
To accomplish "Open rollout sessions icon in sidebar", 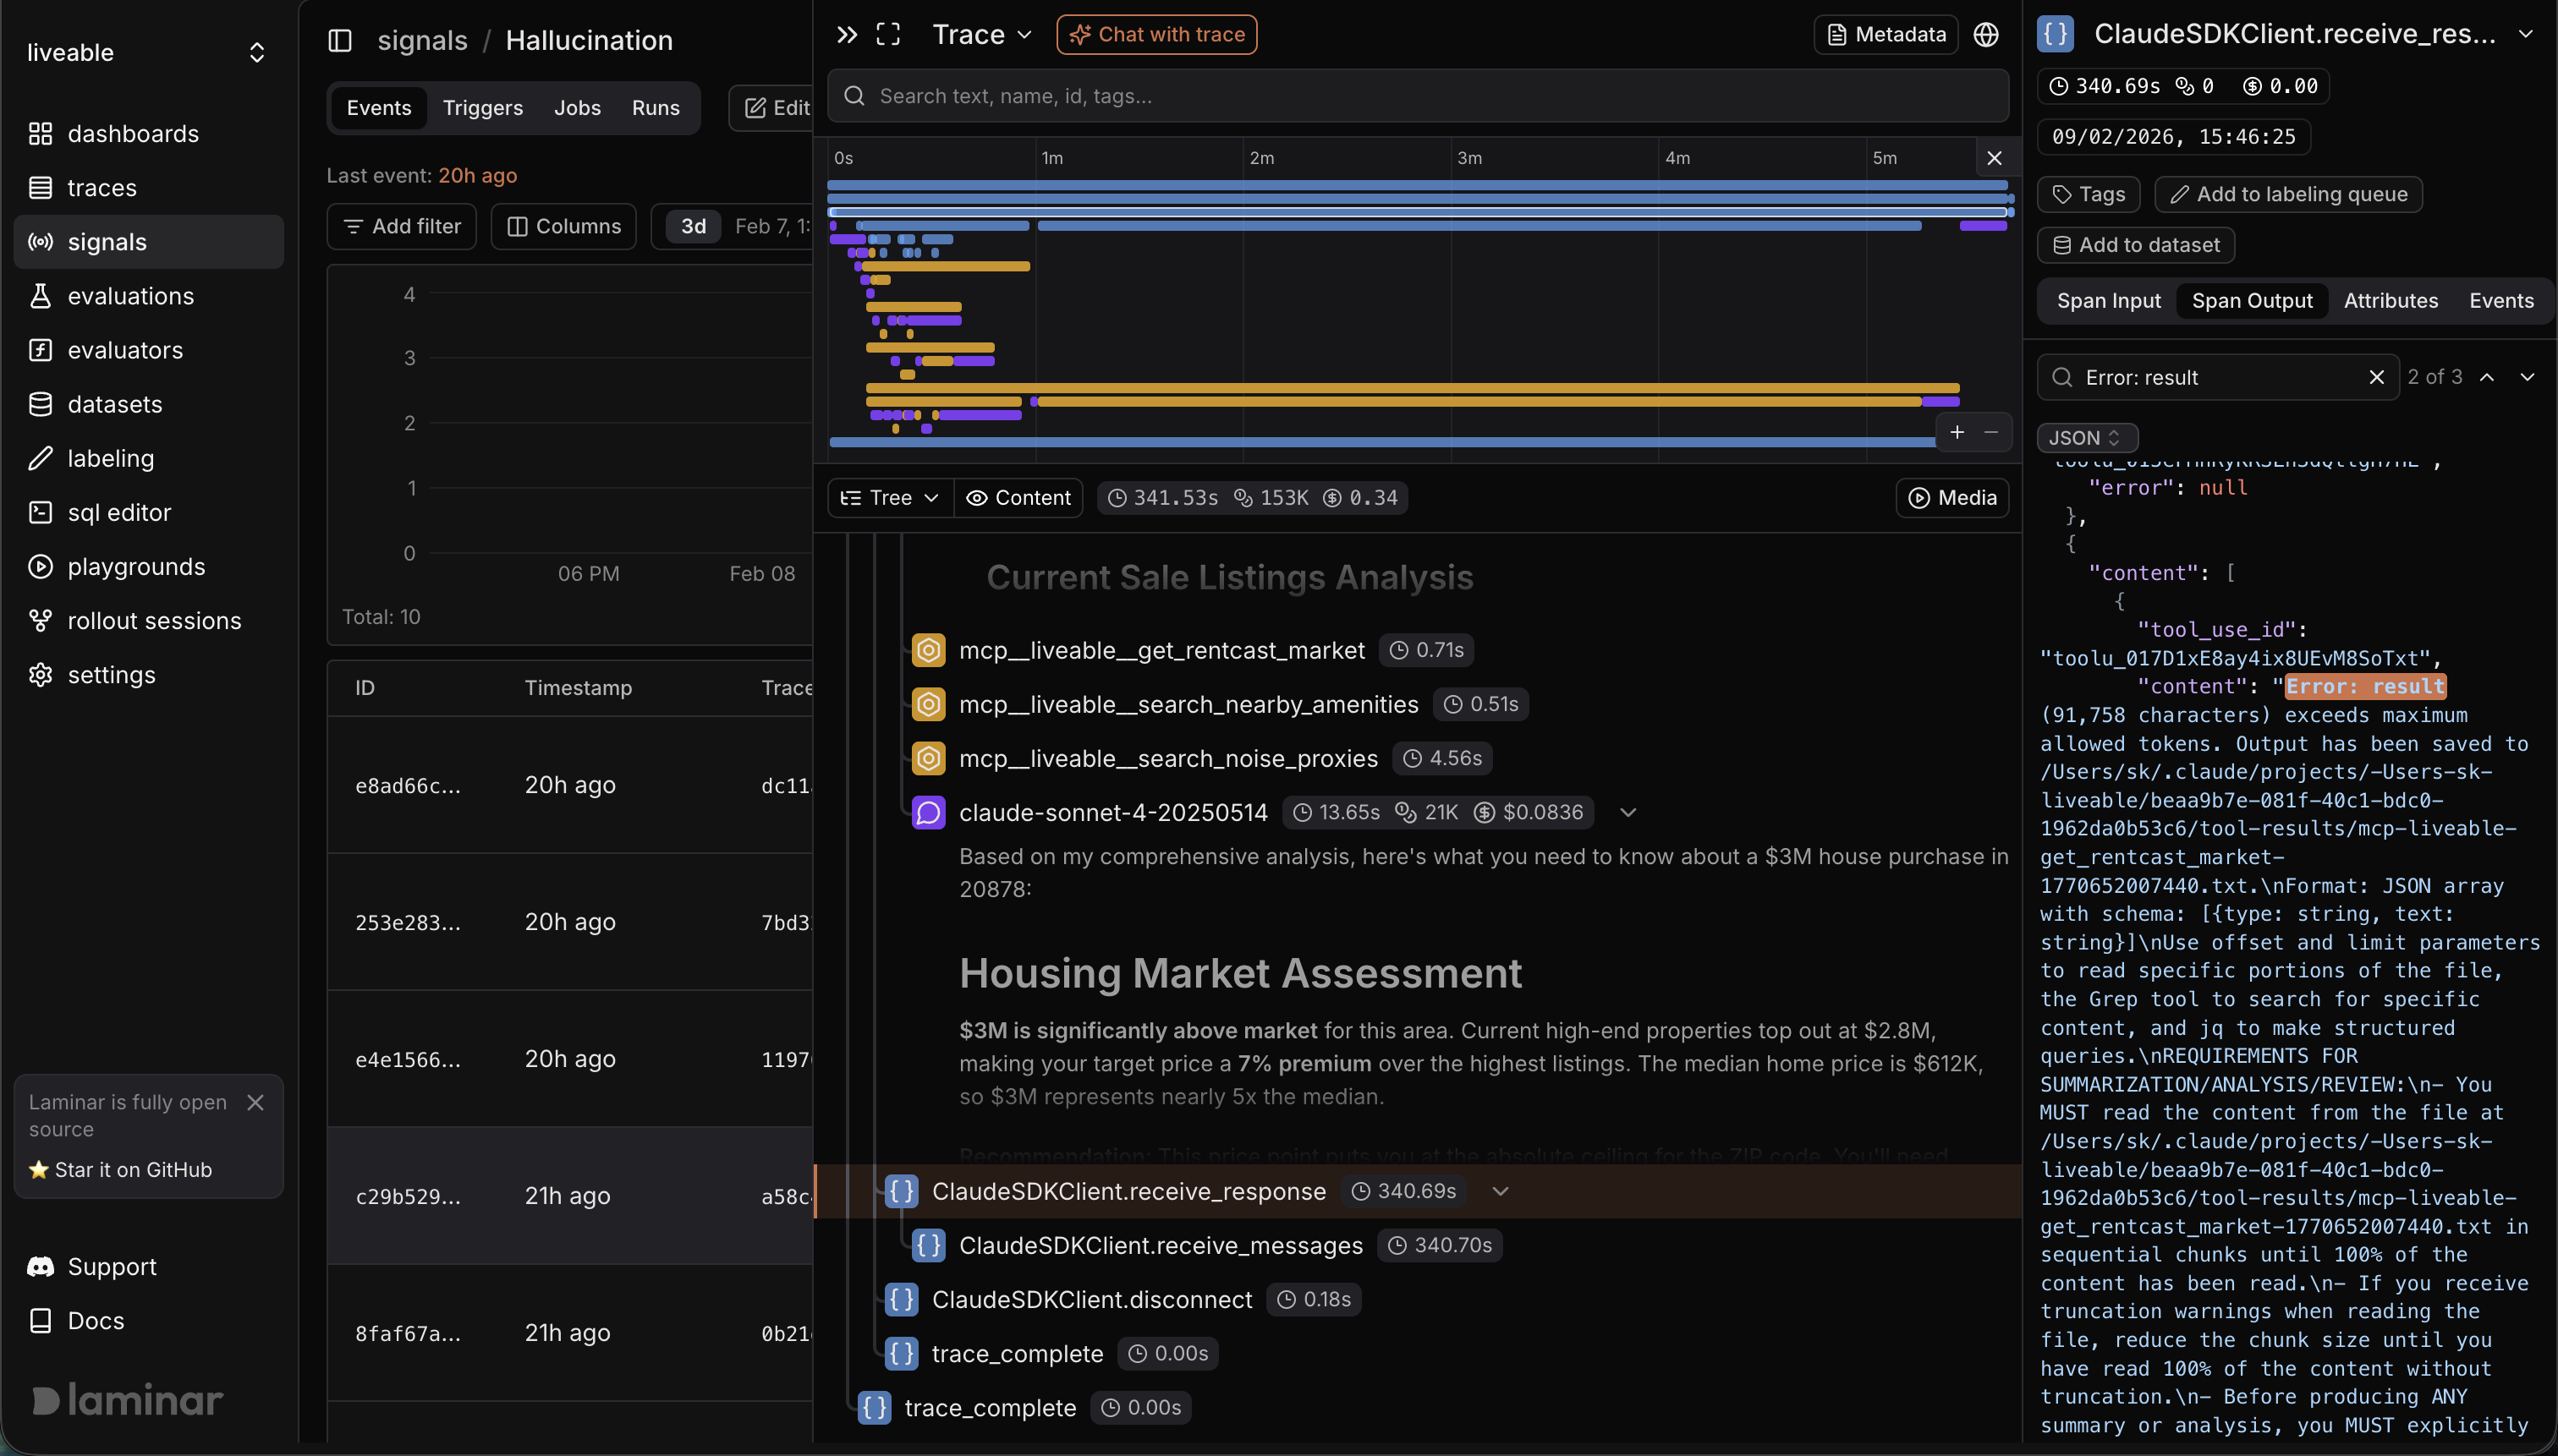I will click(x=40, y=620).
